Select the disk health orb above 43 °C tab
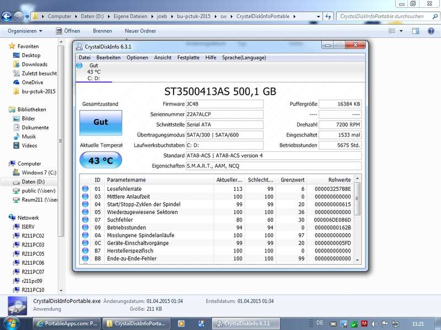441x330 pixels. [x=79, y=65]
